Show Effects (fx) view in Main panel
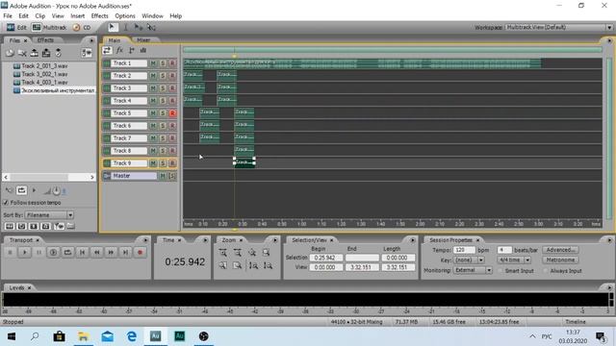 (119, 50)
